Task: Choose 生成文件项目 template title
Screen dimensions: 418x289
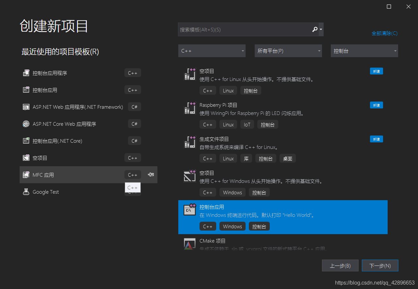Action: tap(214, 139)
